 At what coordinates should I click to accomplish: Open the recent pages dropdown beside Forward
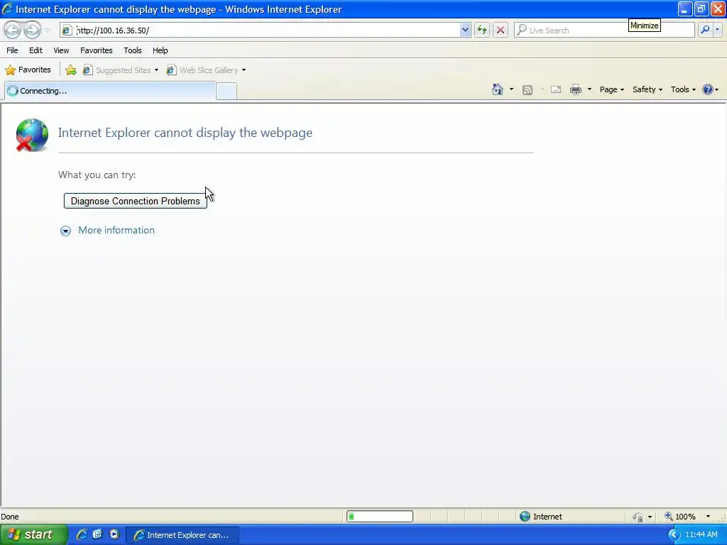click(48, 31)
